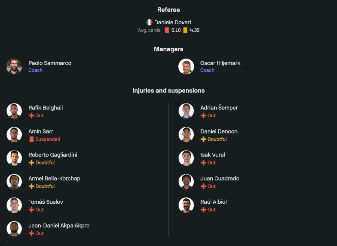The image size is (337, 246).
Task: Open Oscar Hiljemark's manager photo
Action: pos(186,67)
